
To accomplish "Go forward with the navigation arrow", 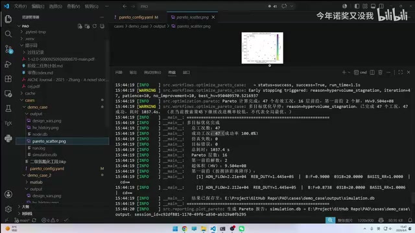I will [133, 6].
